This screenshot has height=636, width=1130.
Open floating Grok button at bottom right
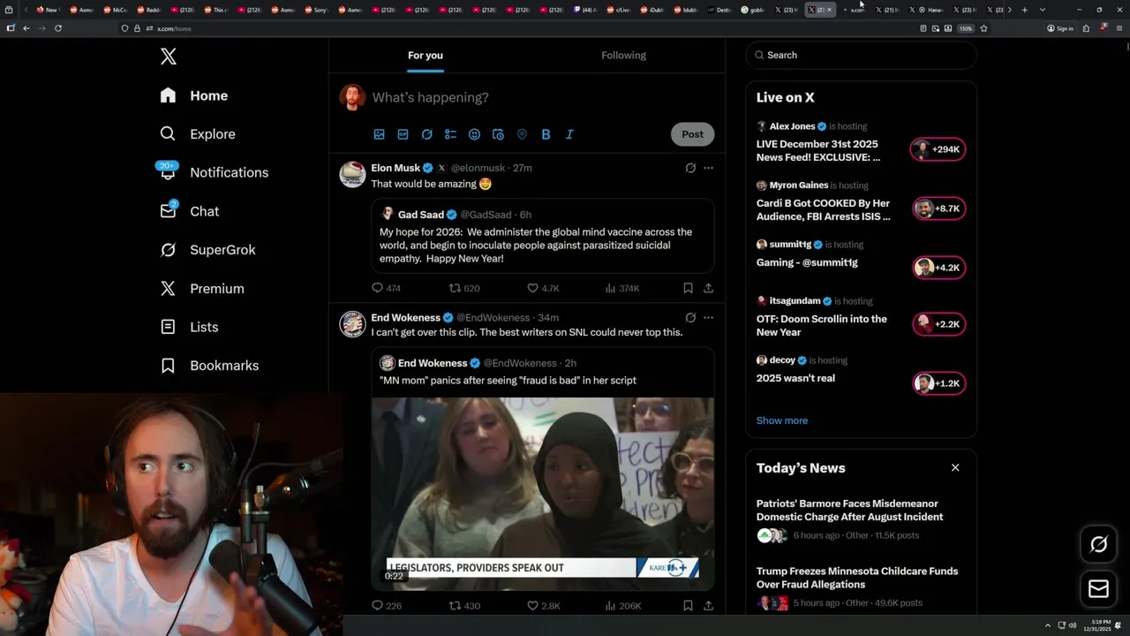(1098, 545)
